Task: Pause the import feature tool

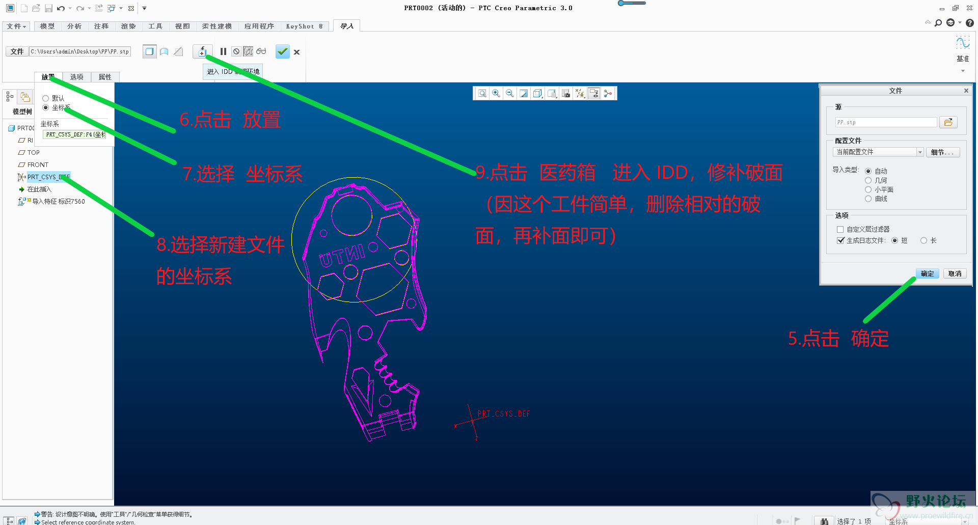Action: pyautogui.click(x=223, y=51)
